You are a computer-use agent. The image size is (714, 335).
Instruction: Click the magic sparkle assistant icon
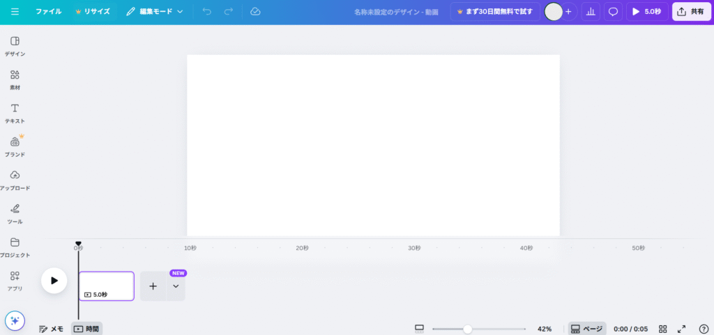pyautogui.click(x=15, y=321)
